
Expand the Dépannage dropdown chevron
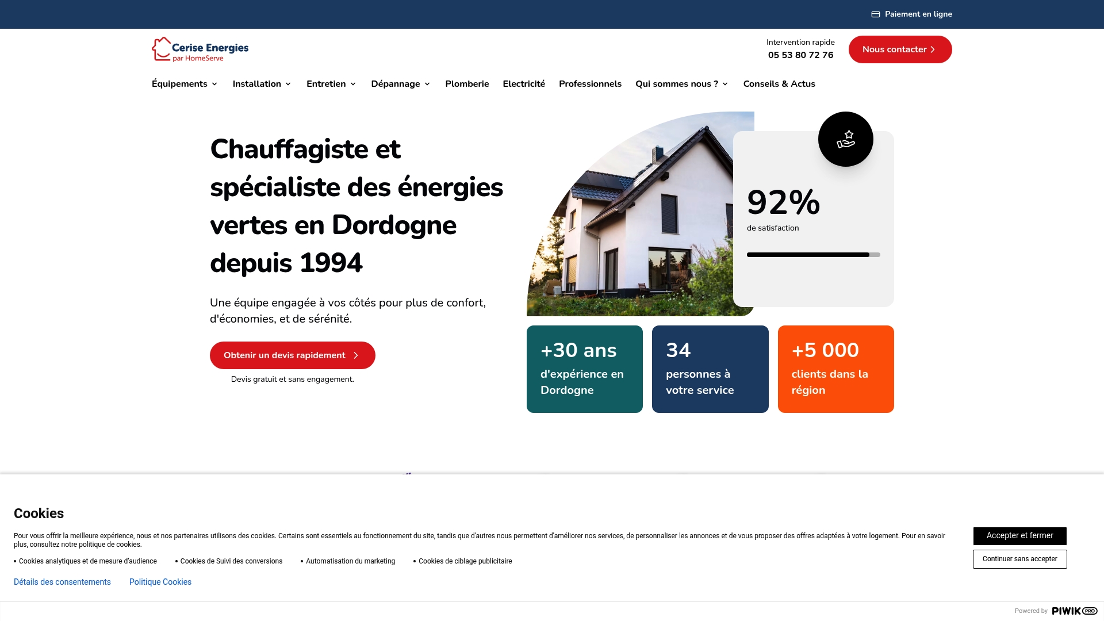[427, 84]
